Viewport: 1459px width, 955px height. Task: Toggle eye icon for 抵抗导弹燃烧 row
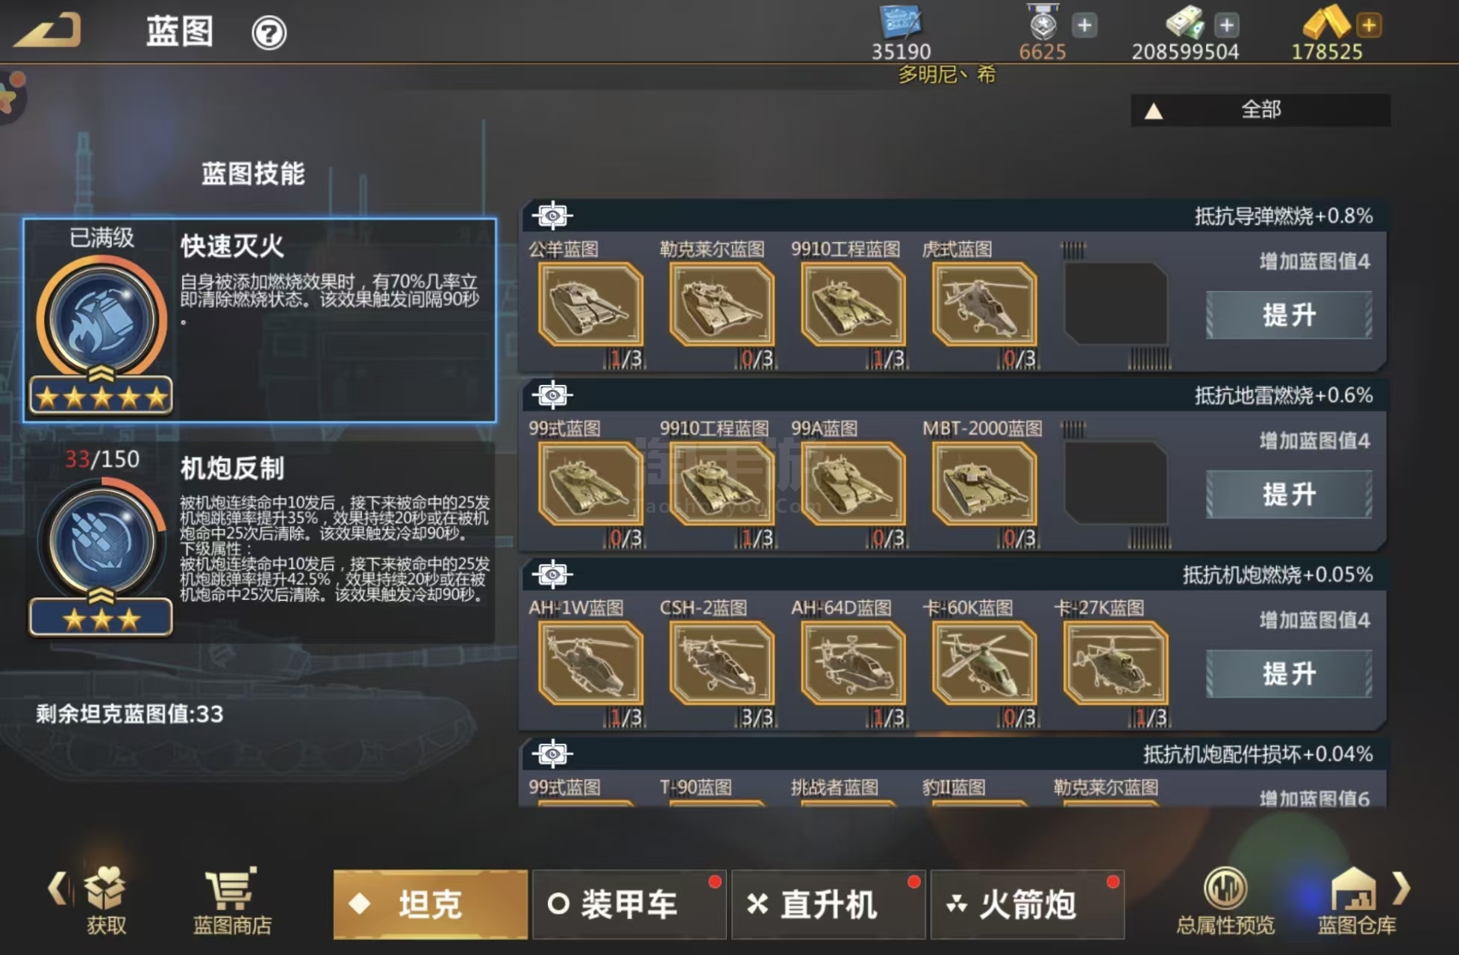[x=552, y=216]
